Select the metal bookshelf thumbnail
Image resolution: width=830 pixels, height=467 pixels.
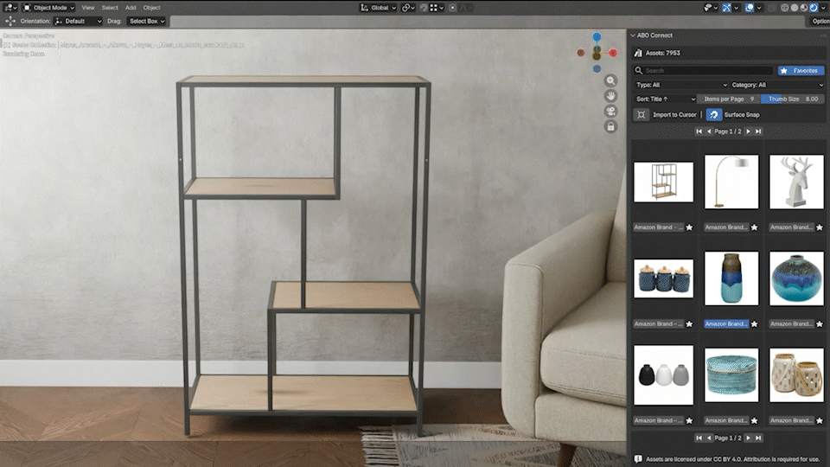click(663, 182)
